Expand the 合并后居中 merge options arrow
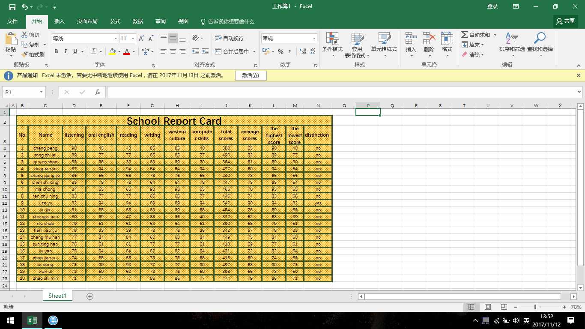This screenshot has width=585, height=329. coord(254,51)
